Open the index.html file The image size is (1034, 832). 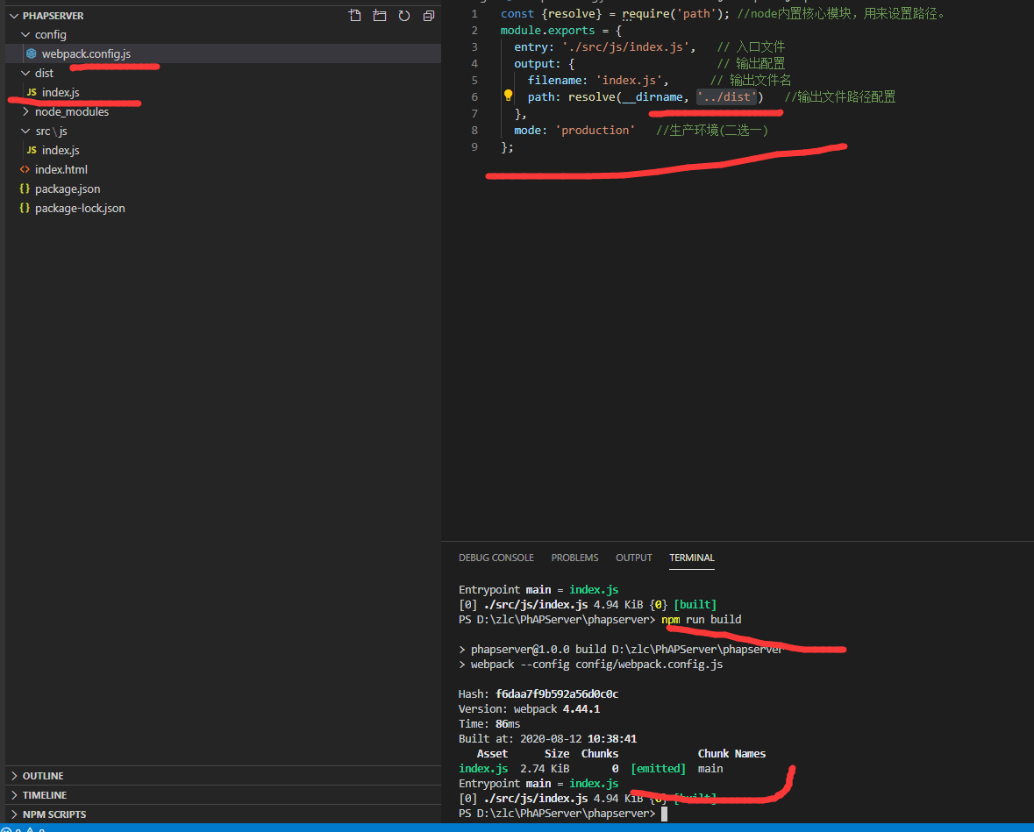(61, 169)
